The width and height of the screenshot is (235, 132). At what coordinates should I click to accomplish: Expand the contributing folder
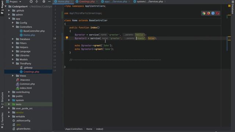tap(9, 92)
